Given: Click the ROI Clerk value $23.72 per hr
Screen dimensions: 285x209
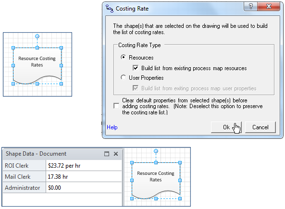Looking at the screenshot, I should coord(84,166).
